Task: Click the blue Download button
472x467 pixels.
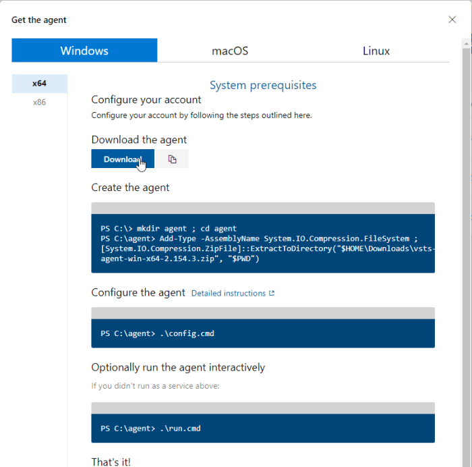Action: [123, 159]
